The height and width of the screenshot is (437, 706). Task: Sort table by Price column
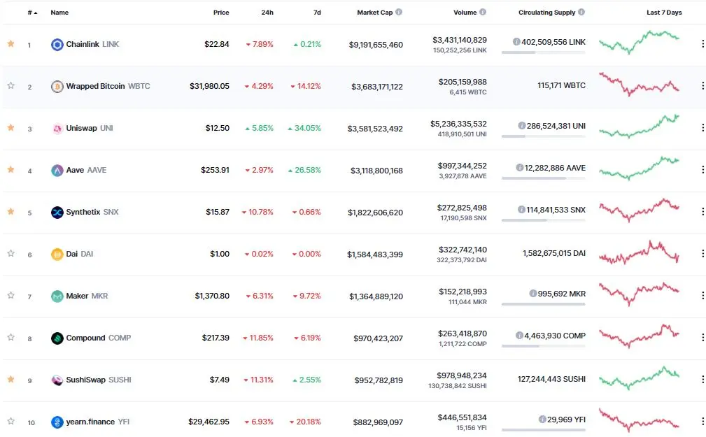pos(221,13)
